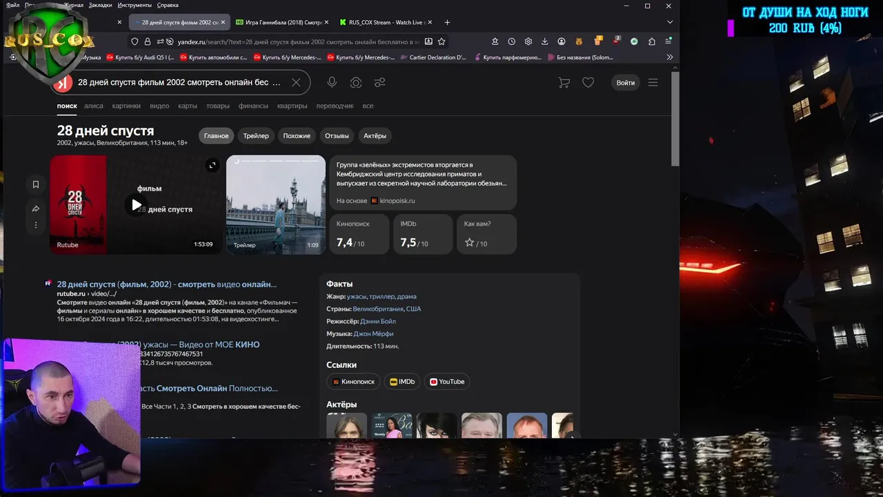The image size is (883, 497).
Task: Select the 'картинки' search tab
Action: [x=126, y=106]
